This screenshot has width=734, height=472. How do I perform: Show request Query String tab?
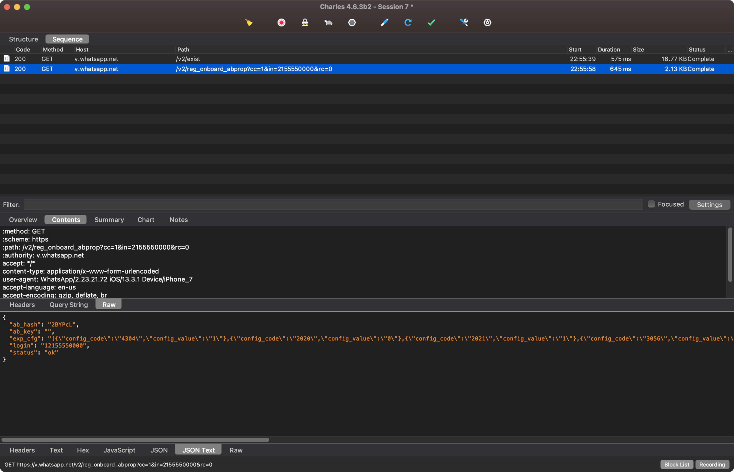(69, 305)
